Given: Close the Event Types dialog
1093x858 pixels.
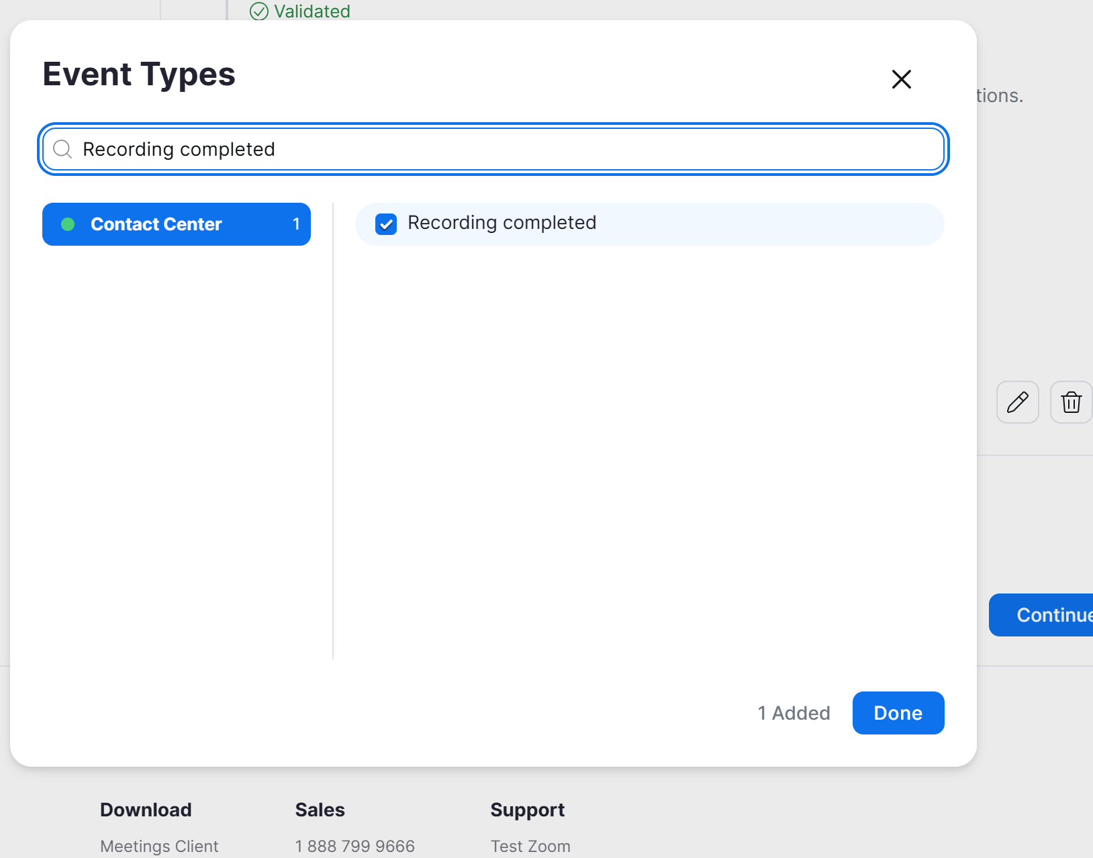Looking at the screenshot, I should (x=901, y=79).
